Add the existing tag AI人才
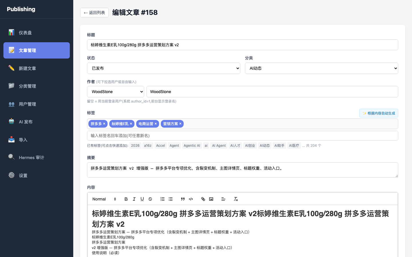Viewport: 412px width, 257px height. 235,146
